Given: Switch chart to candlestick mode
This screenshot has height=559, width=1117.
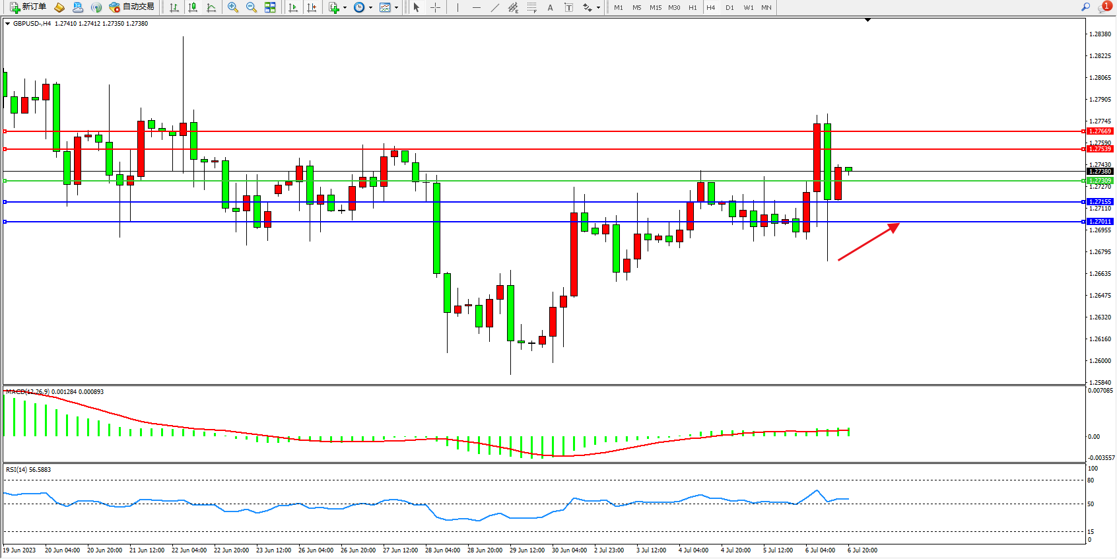Looking at the screenshot, I should coord(193,7).
